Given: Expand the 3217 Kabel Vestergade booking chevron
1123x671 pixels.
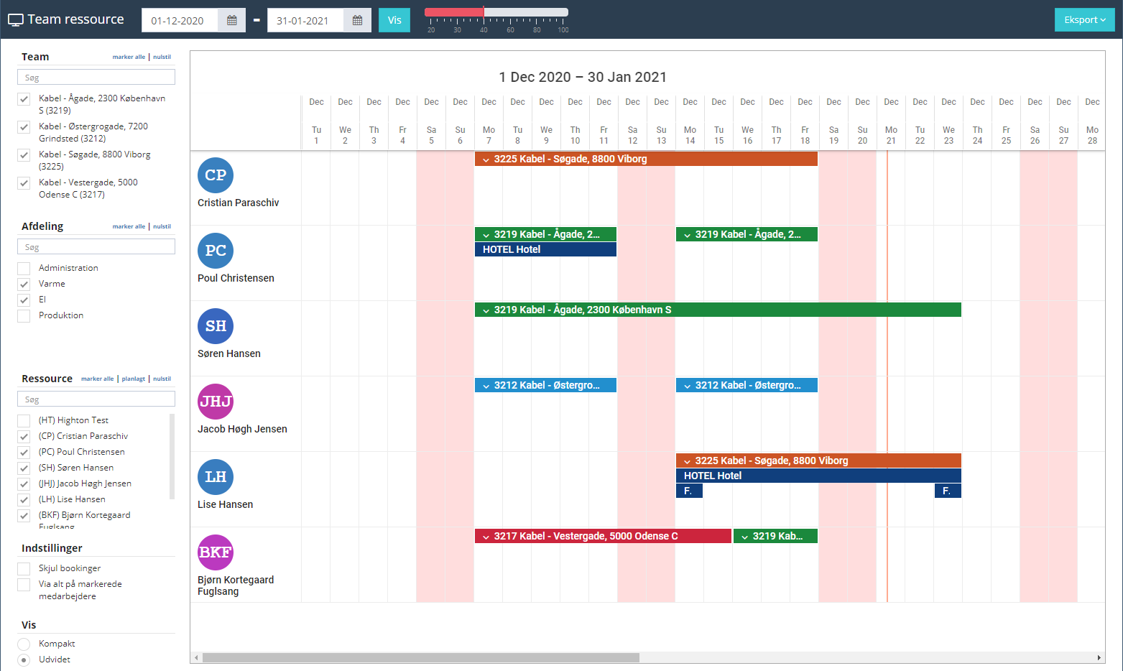Looking at the screenshot, I should [486, 537].
